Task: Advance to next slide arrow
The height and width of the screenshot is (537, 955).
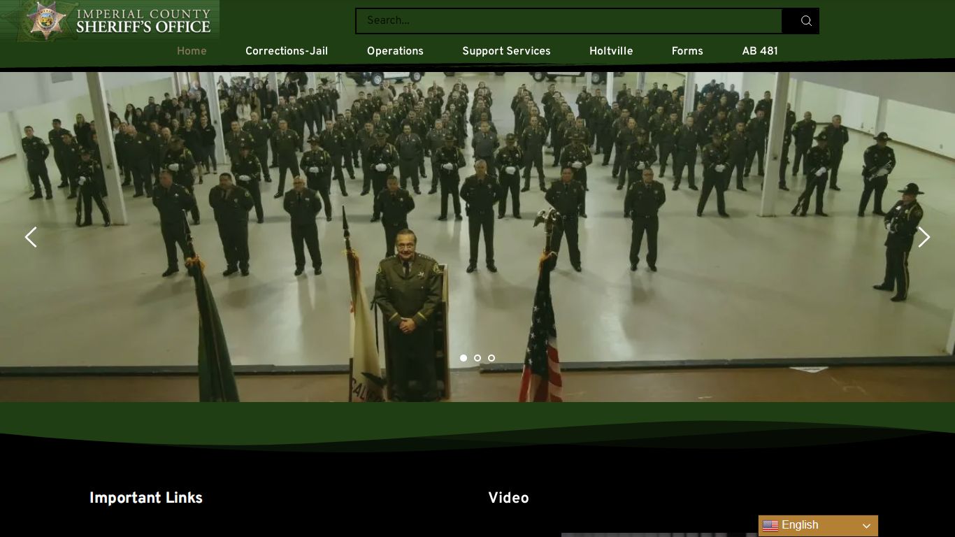Action: [924, 237]
